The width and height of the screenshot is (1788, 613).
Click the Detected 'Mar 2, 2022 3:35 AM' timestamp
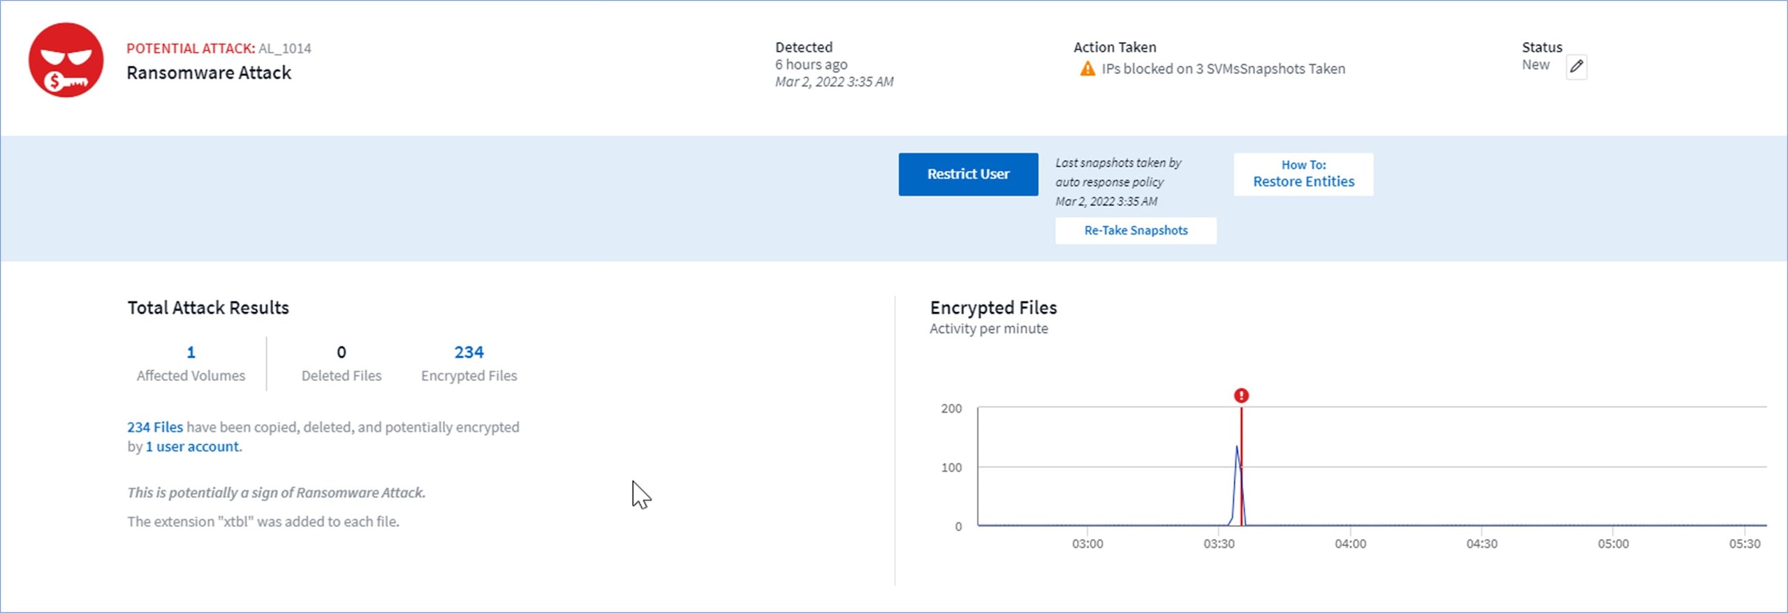(834, 82)
